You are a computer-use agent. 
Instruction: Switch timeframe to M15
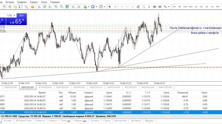[185, 7]
